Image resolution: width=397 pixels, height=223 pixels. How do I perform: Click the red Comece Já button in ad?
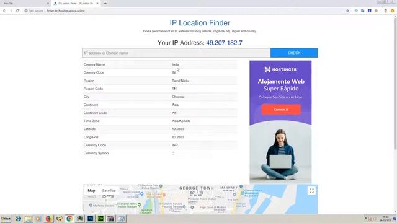pyautogui.click(x=281, y=110)
